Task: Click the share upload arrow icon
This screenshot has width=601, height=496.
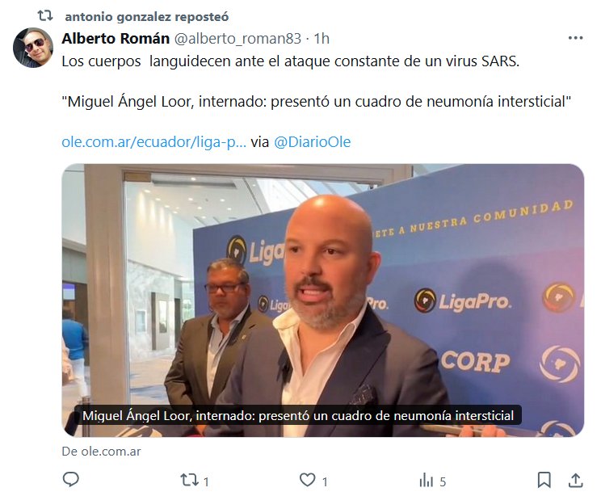Action: click(x=575, y=480)
